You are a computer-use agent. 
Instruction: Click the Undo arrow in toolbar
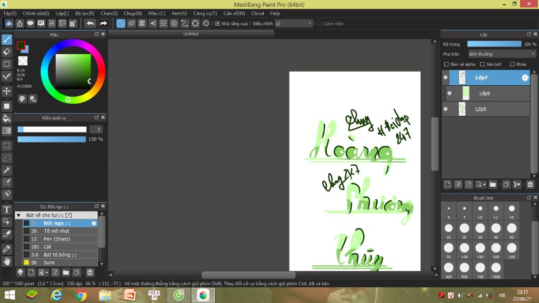click(90, 23)
